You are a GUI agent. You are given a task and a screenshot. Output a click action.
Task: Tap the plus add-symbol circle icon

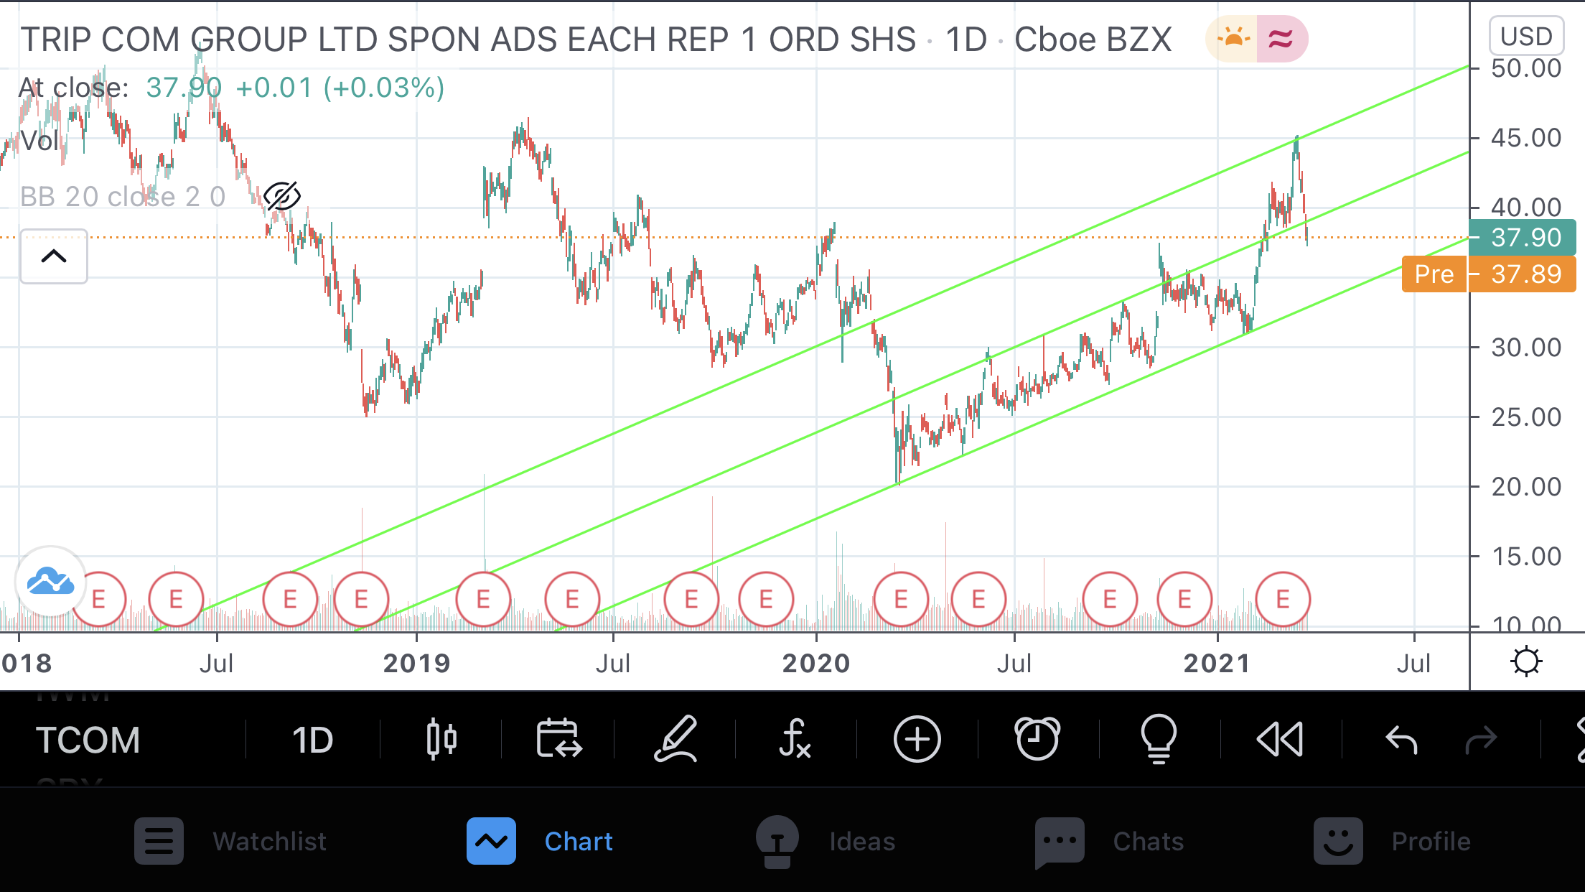(x=917, y=739)
